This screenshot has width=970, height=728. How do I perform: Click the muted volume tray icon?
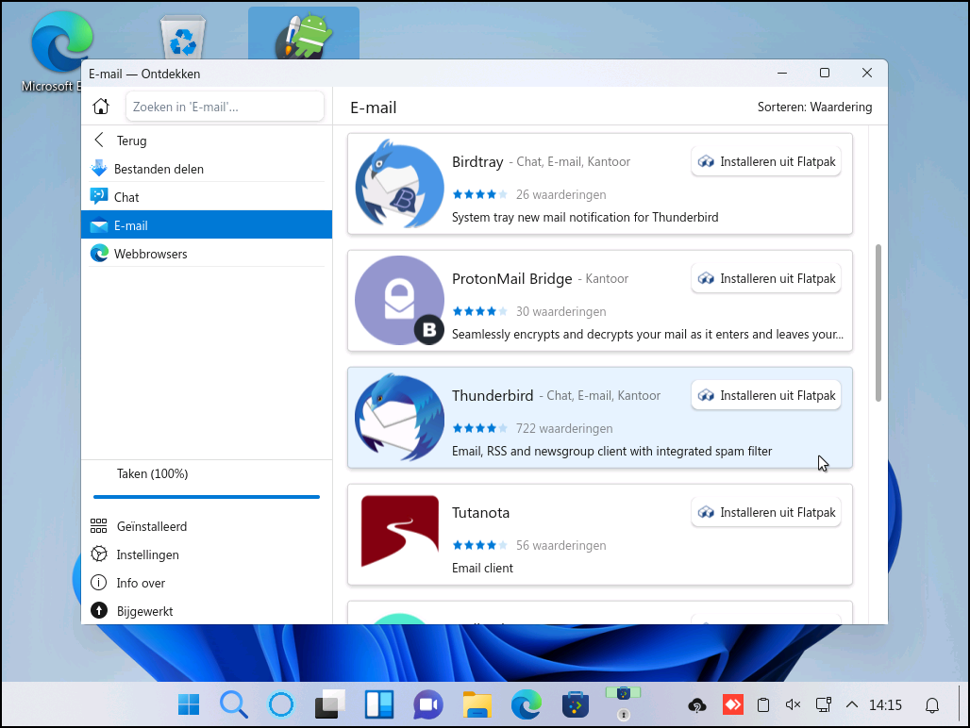coord(793,704)
